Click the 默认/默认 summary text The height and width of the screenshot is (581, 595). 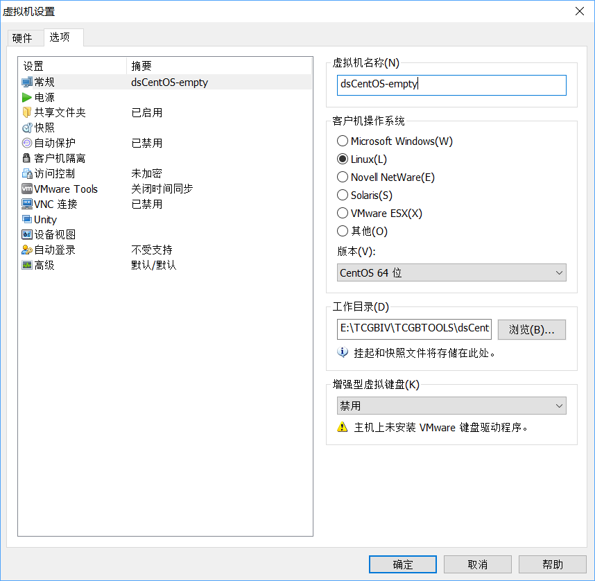click(154, 265)
